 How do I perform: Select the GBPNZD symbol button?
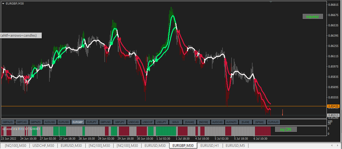[36, 122]
